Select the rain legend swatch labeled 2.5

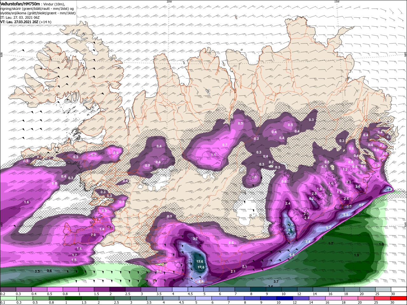(x=122, y=298)
